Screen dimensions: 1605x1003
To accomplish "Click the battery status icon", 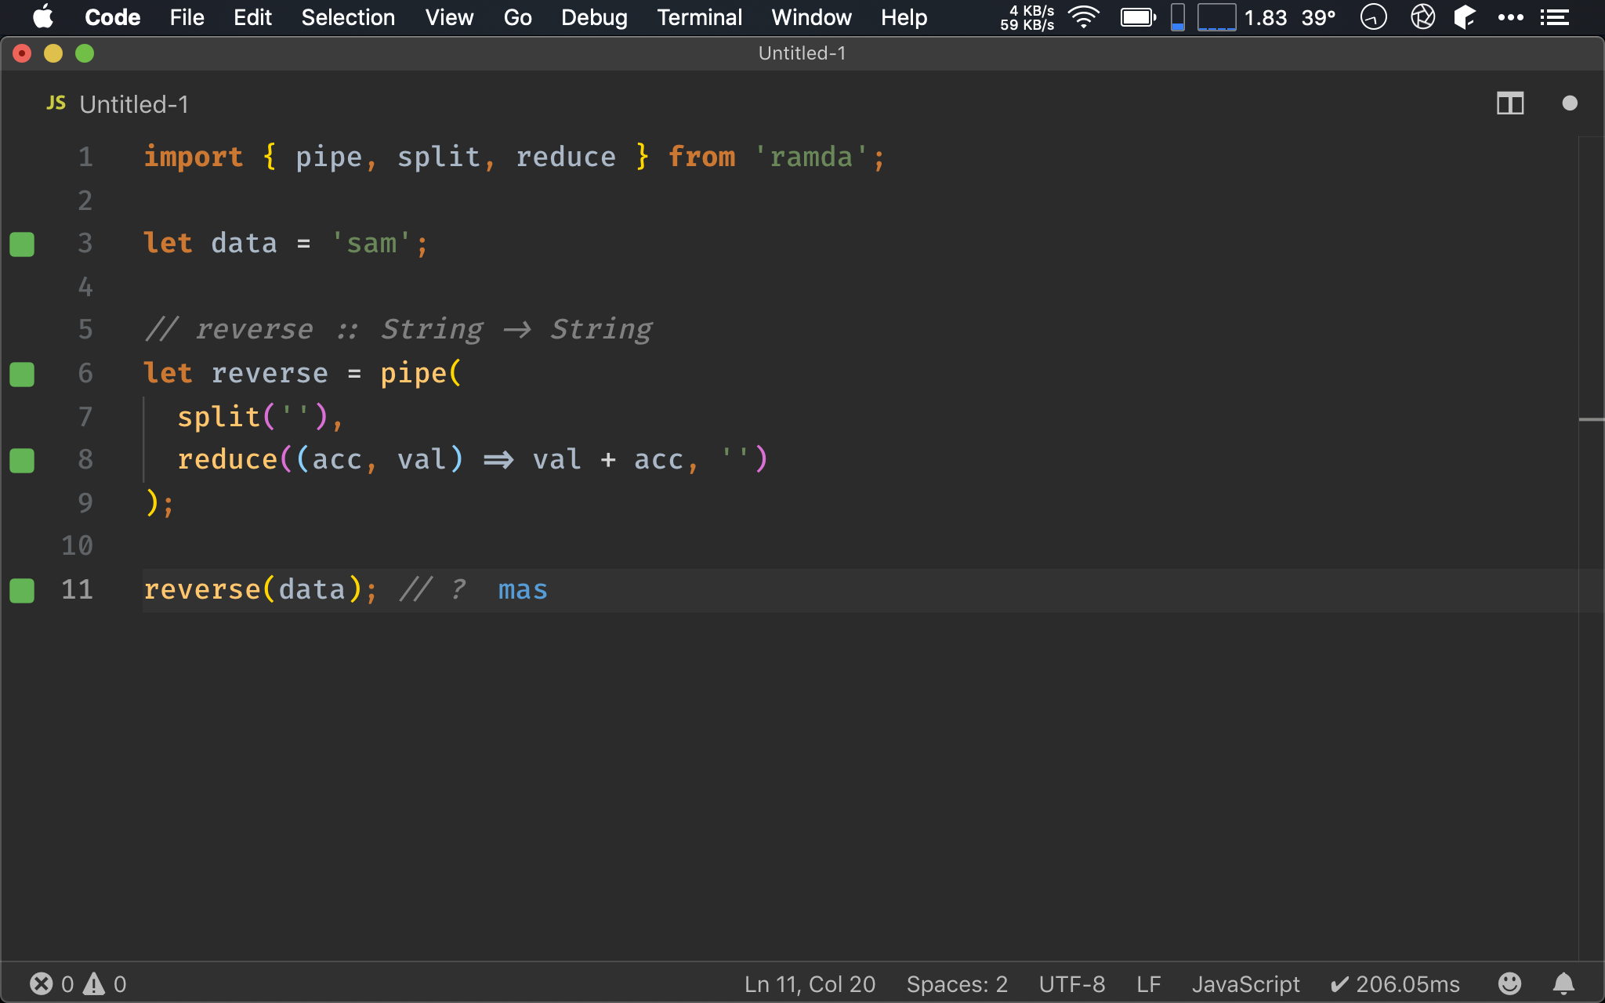I will pyautogui.click(x=1138, y=17).
